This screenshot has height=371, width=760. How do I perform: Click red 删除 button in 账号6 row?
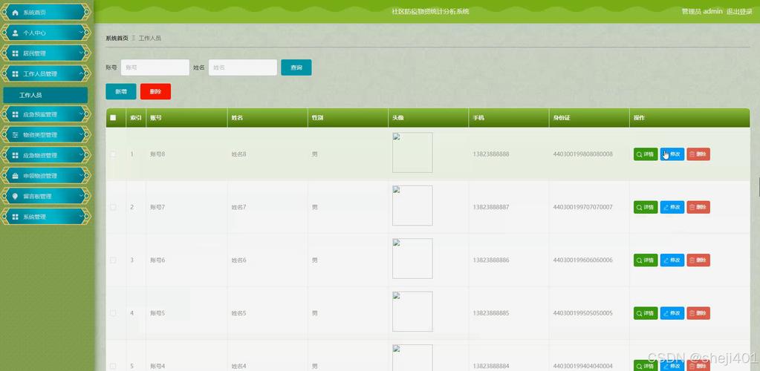[x=698, y=260]
